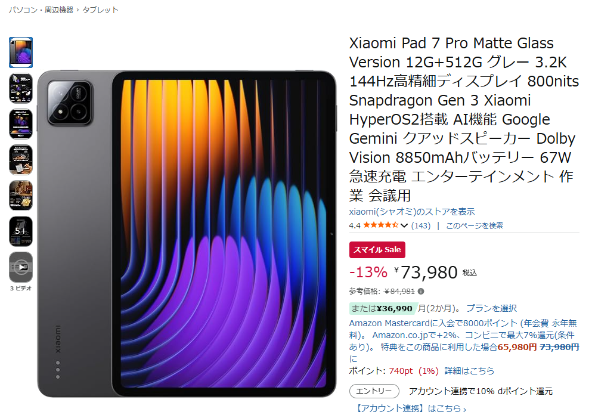Open the 5+ more images thumbnail
Screen dimensions: 592x418
(x=21, y=231)
